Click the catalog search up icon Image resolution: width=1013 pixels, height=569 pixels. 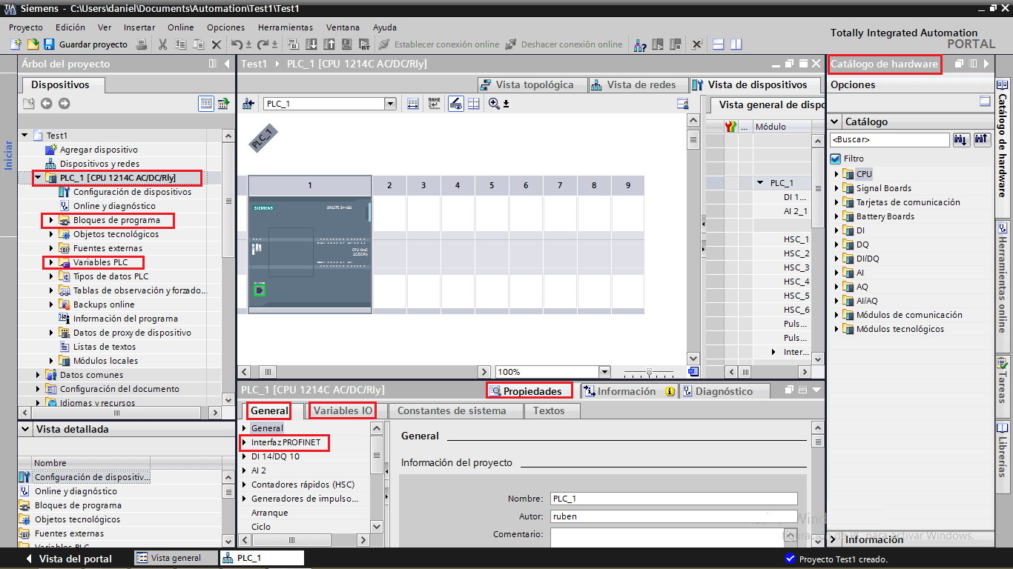tap(981, 139)
